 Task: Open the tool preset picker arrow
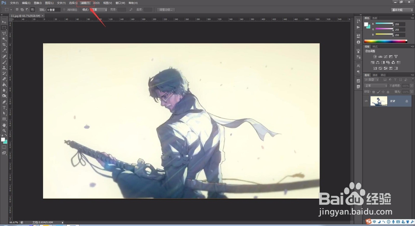point(11,10)
